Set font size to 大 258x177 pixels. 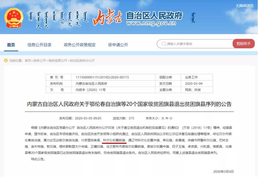point(163,118)
